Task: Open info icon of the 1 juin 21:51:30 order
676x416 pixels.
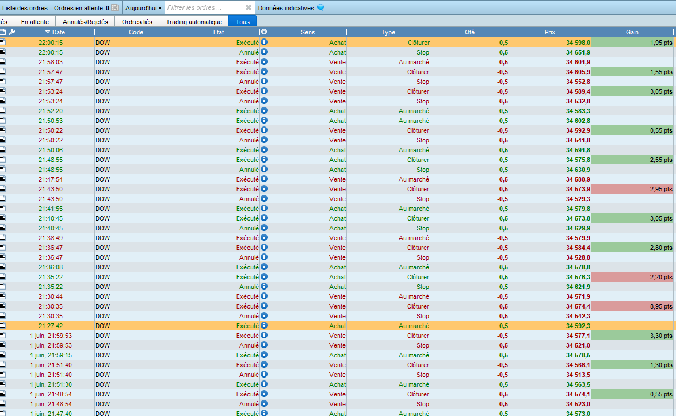Action: [x=264, y=384]
